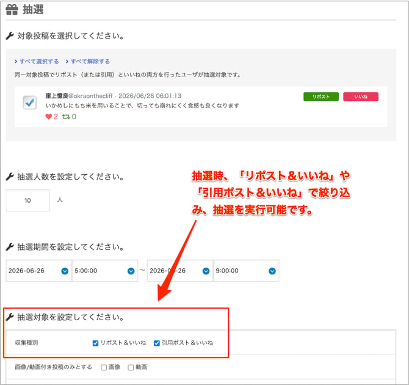The height and width of the screenshot is (385, 409).
Task: Click the すべて解除する link
Action: point(88,61)
